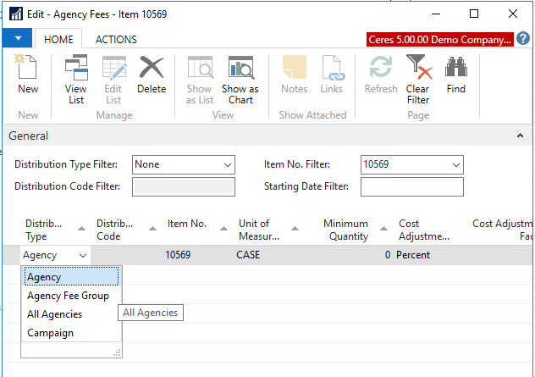Click the Delete icon in Manage group

[152, 75]
